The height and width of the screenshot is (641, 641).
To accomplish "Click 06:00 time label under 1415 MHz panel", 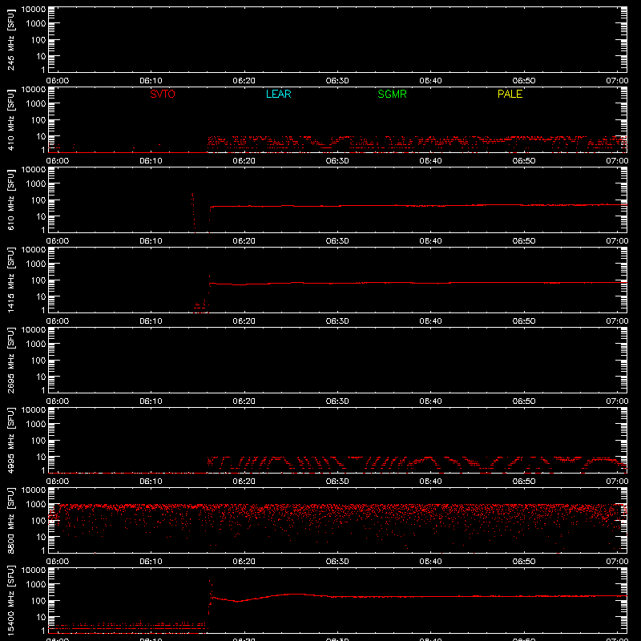I will click(x=57, y=321).
